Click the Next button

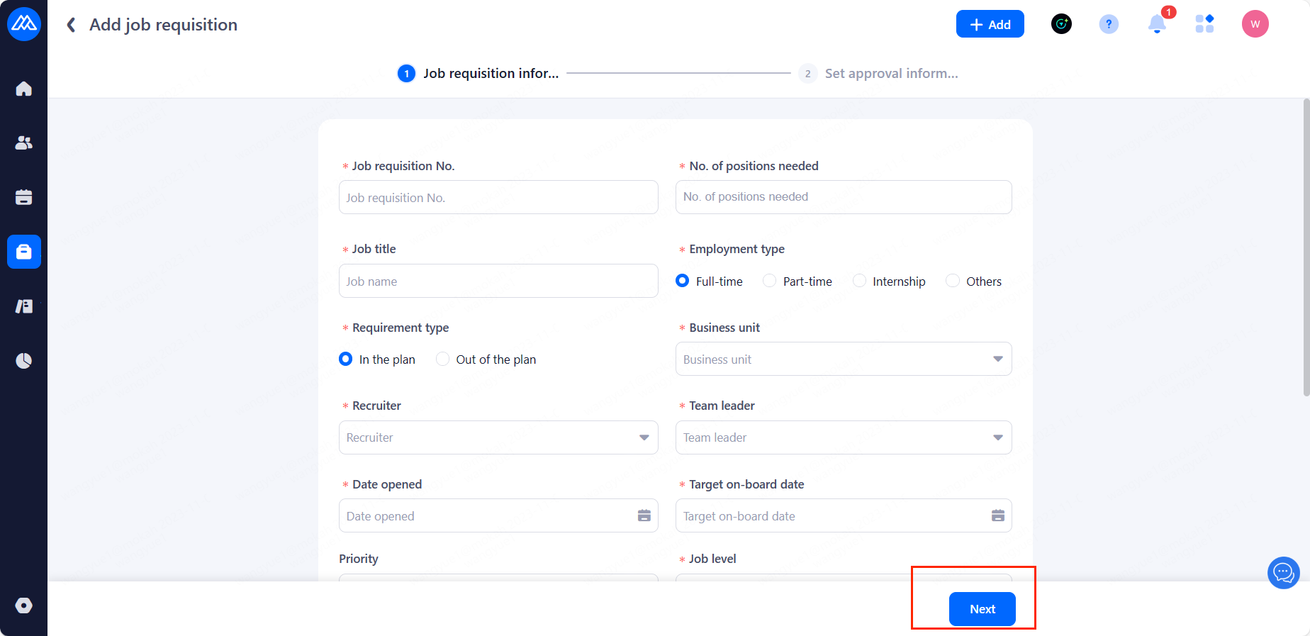[982, 609]
